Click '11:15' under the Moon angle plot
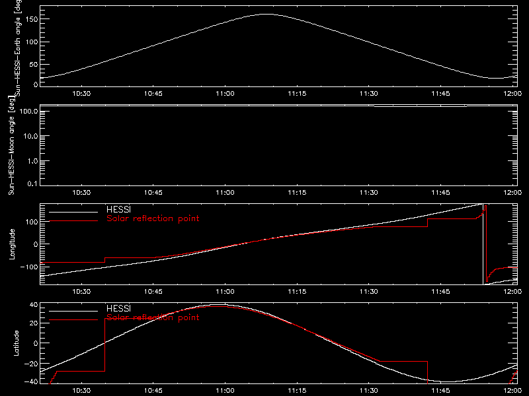 point(297,193)
